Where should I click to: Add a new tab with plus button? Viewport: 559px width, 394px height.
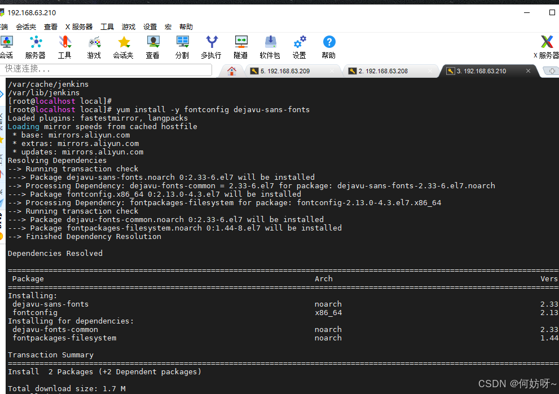552,71
